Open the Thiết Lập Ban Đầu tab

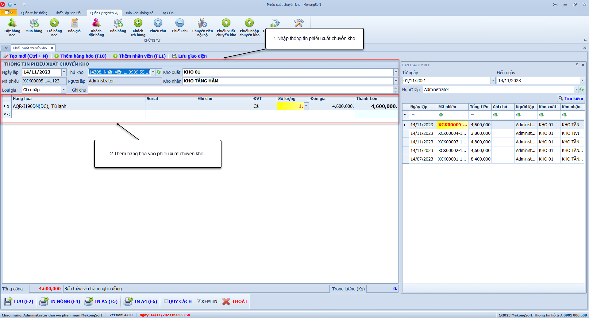(69, 13)
